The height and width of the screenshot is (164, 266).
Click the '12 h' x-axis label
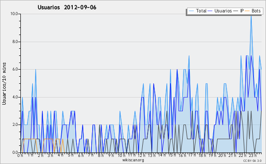click(141, 156)
